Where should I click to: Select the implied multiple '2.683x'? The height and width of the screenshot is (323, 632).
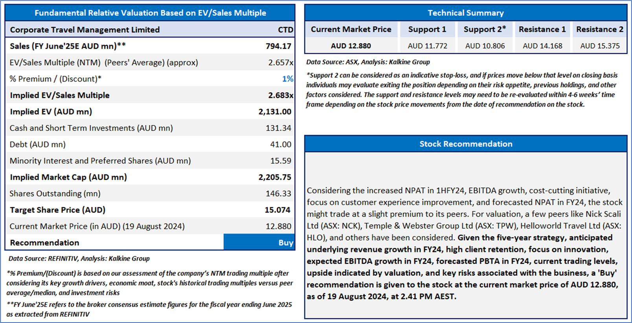(x=281, y=95)
